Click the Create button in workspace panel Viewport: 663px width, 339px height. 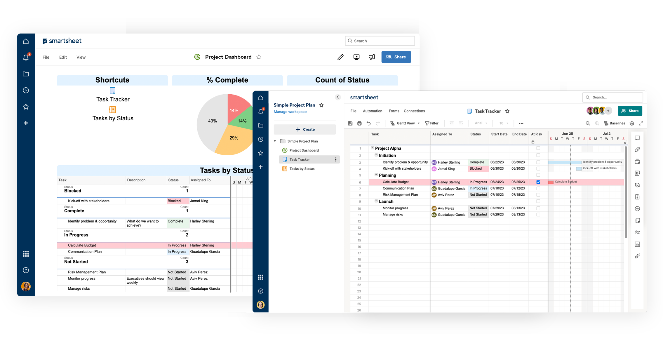click(305, 129)
